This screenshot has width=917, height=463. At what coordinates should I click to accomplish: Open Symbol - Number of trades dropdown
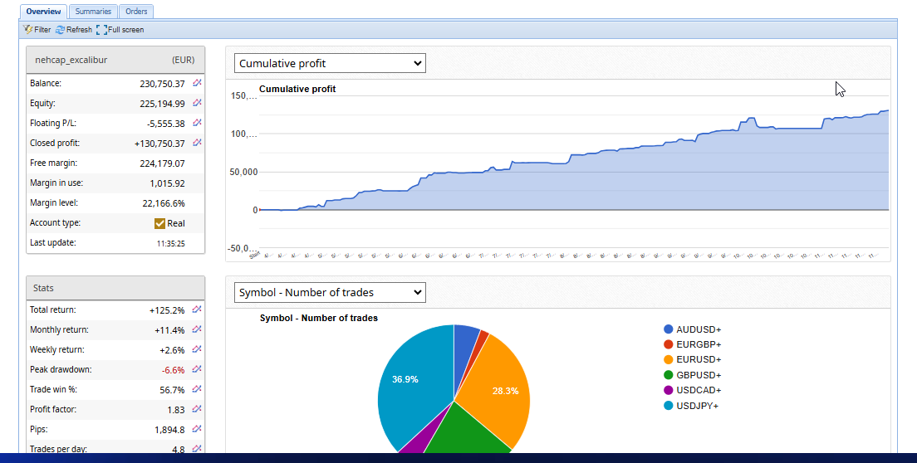coord(330,292)
